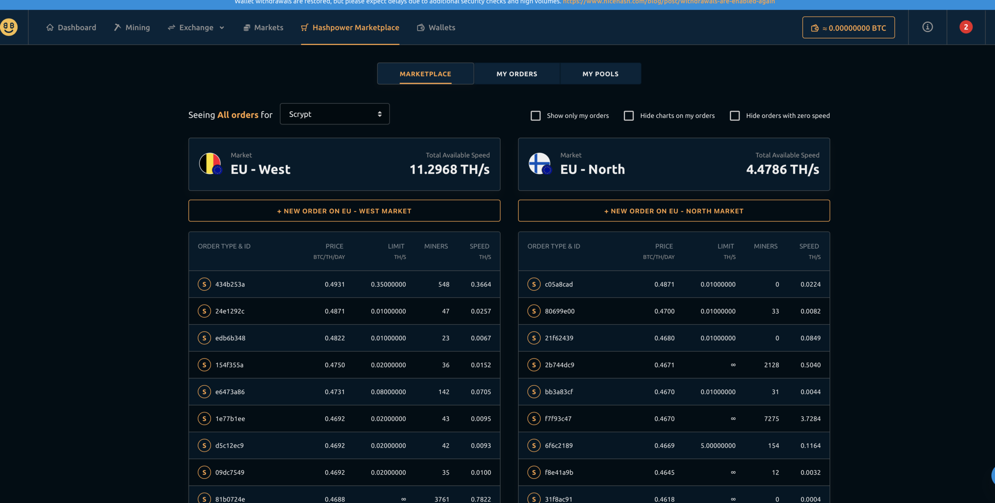Open the withdrawals blog post link

coord(669,2)
